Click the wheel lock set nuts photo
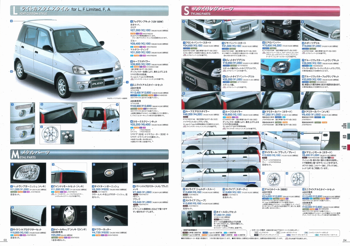This screenshot has height=246, width=350. [197, 219]
